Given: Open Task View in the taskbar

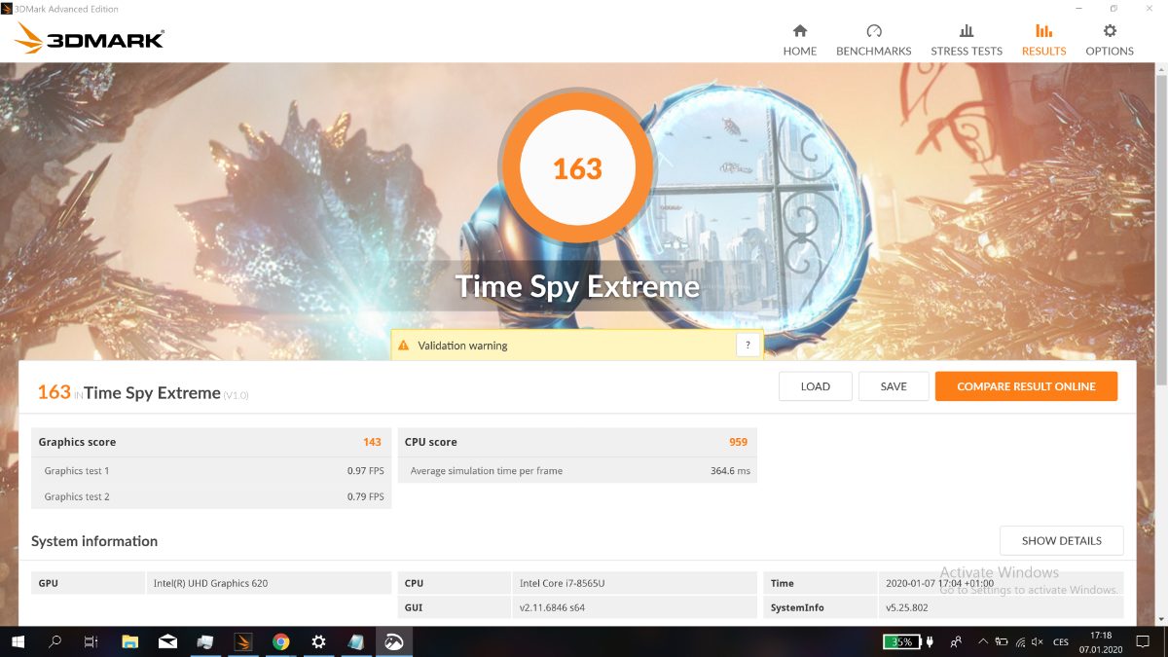Looking at the screenshot, I should [x=91, y=641].
